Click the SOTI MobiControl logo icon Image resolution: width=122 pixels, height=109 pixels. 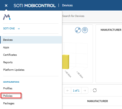[7, 17]
